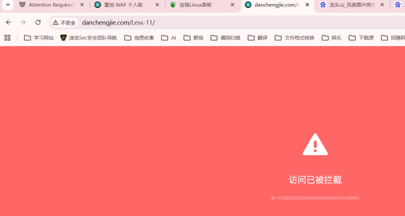Open the 文件格式转换 bookmark folder

pyautogui.click(x=295, y=38)
